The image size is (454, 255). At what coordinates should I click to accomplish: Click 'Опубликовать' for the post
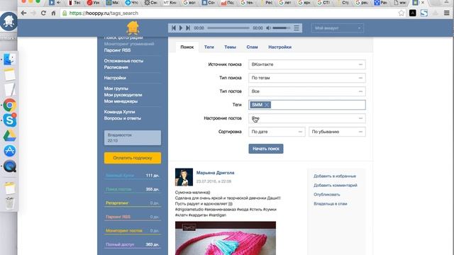tap(327, 195)
